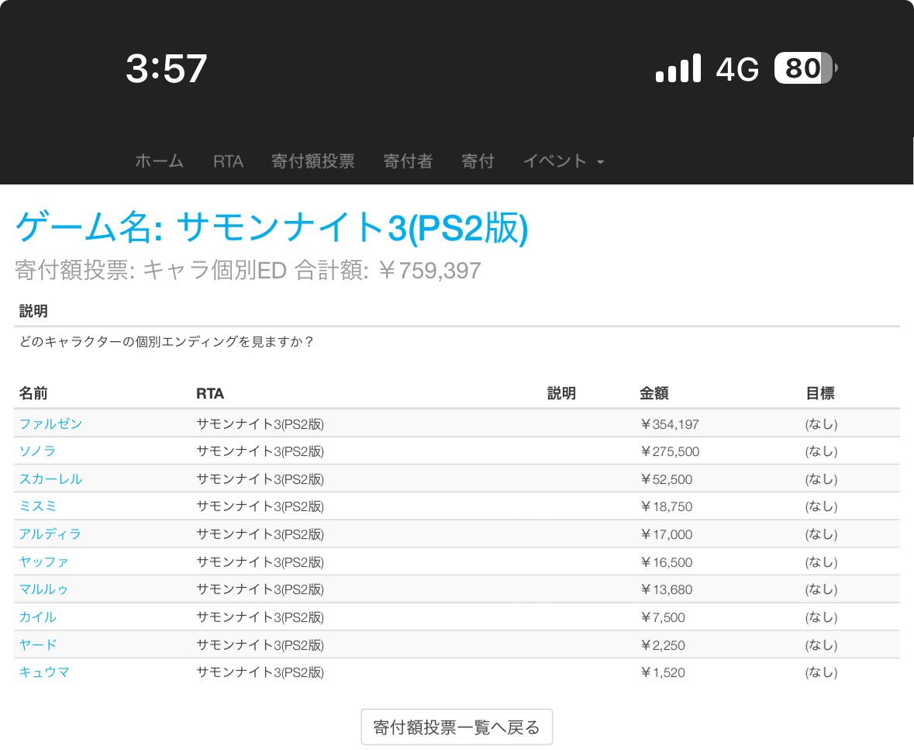
Task: Open the 寄付者 nav item
Action: 408,161
